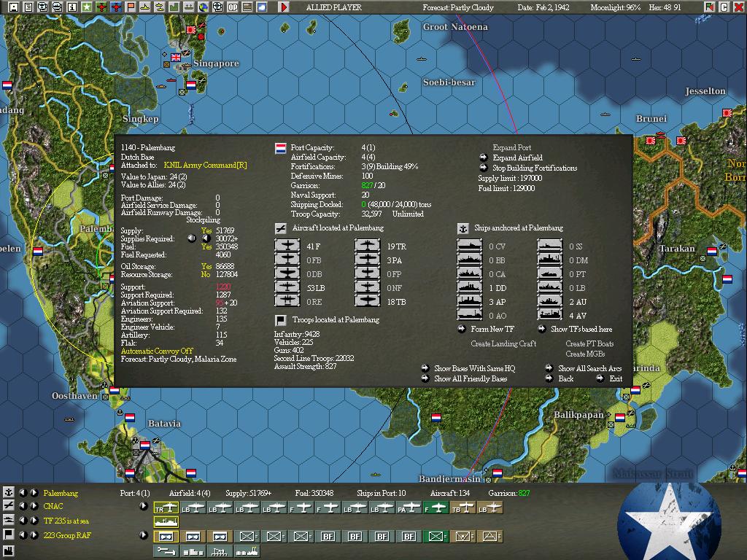
Task: Select the highlighted TR aircraft unit icon
Action: click(166, 507)
